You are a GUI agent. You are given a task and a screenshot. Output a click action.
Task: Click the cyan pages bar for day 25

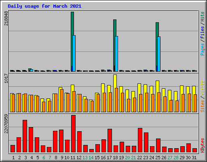coord(159,54)
